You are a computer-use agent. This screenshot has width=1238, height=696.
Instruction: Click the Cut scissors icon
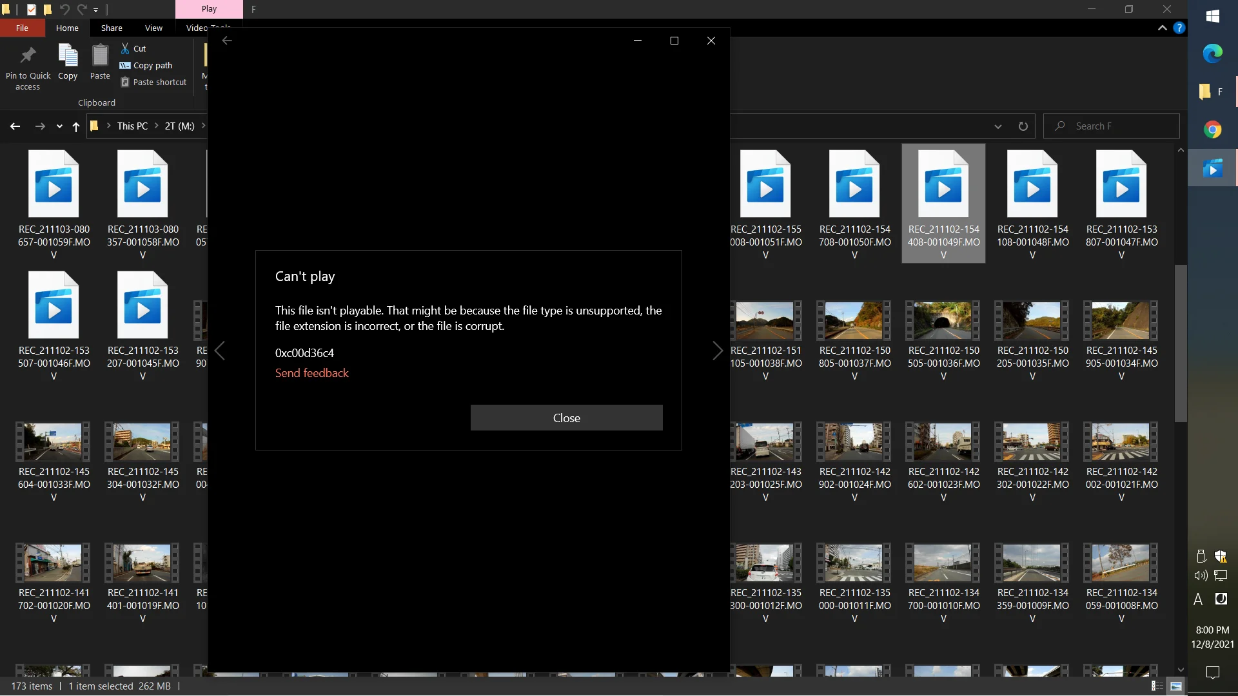coord(125,48)
